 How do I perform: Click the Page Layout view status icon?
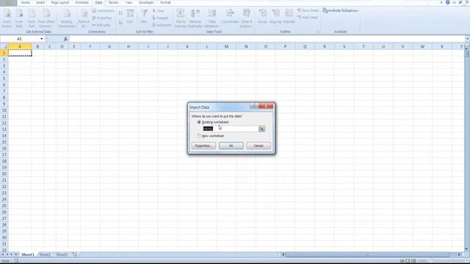click(408, 261)
